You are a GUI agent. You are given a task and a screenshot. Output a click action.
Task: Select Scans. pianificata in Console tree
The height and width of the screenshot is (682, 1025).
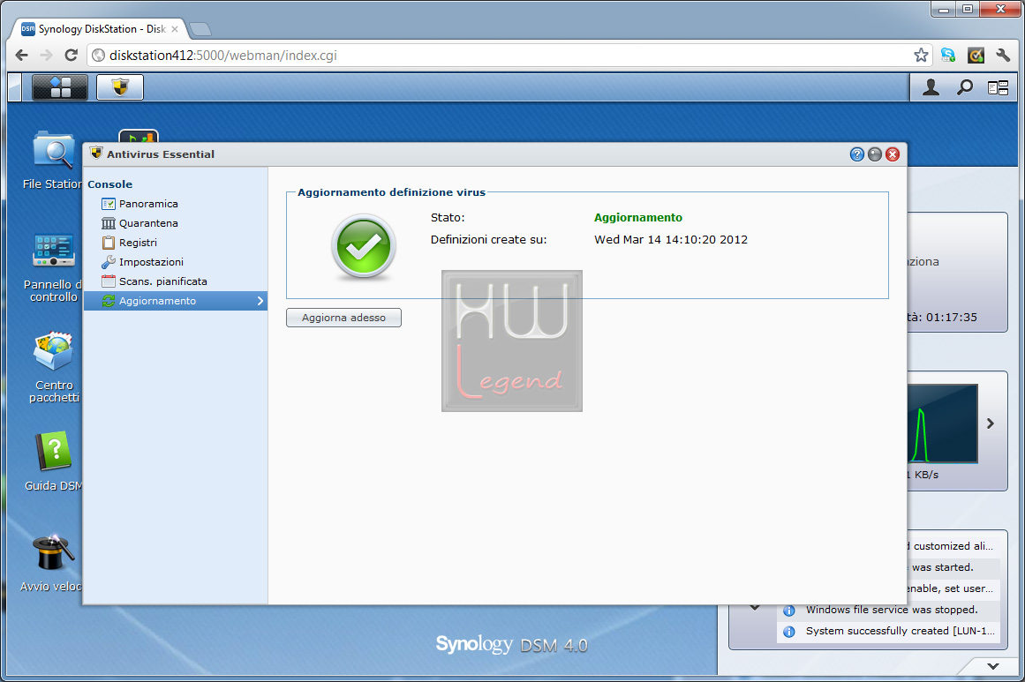point(175,281)
